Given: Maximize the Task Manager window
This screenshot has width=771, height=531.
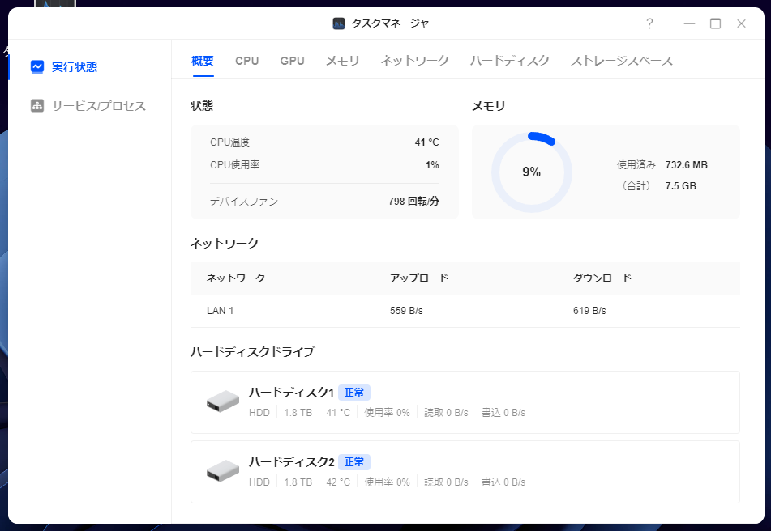Looking at the screenshot, I should (x=715, y=23).
